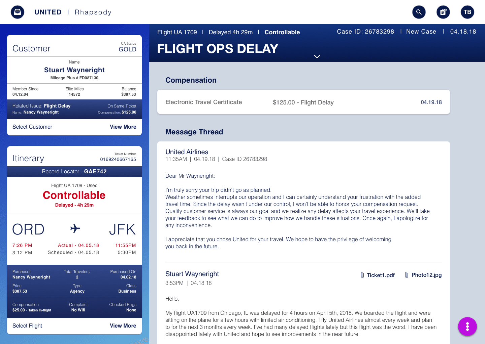Open the TB user profile avatar

[x=467, y=12]
